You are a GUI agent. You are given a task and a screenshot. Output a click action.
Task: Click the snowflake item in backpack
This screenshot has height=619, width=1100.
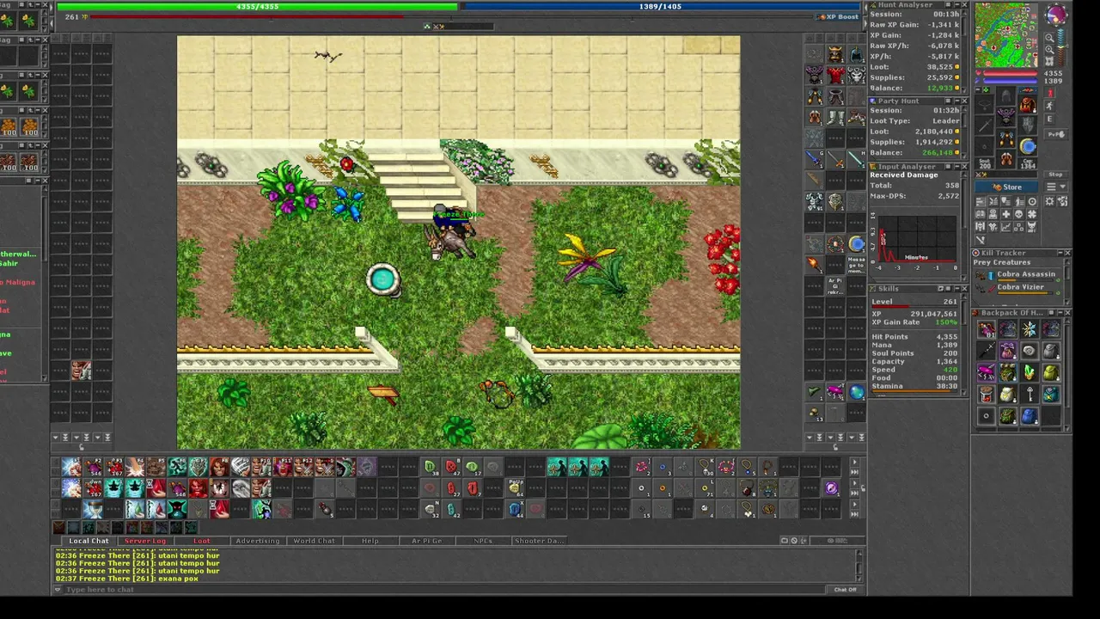click(1029, 329)
